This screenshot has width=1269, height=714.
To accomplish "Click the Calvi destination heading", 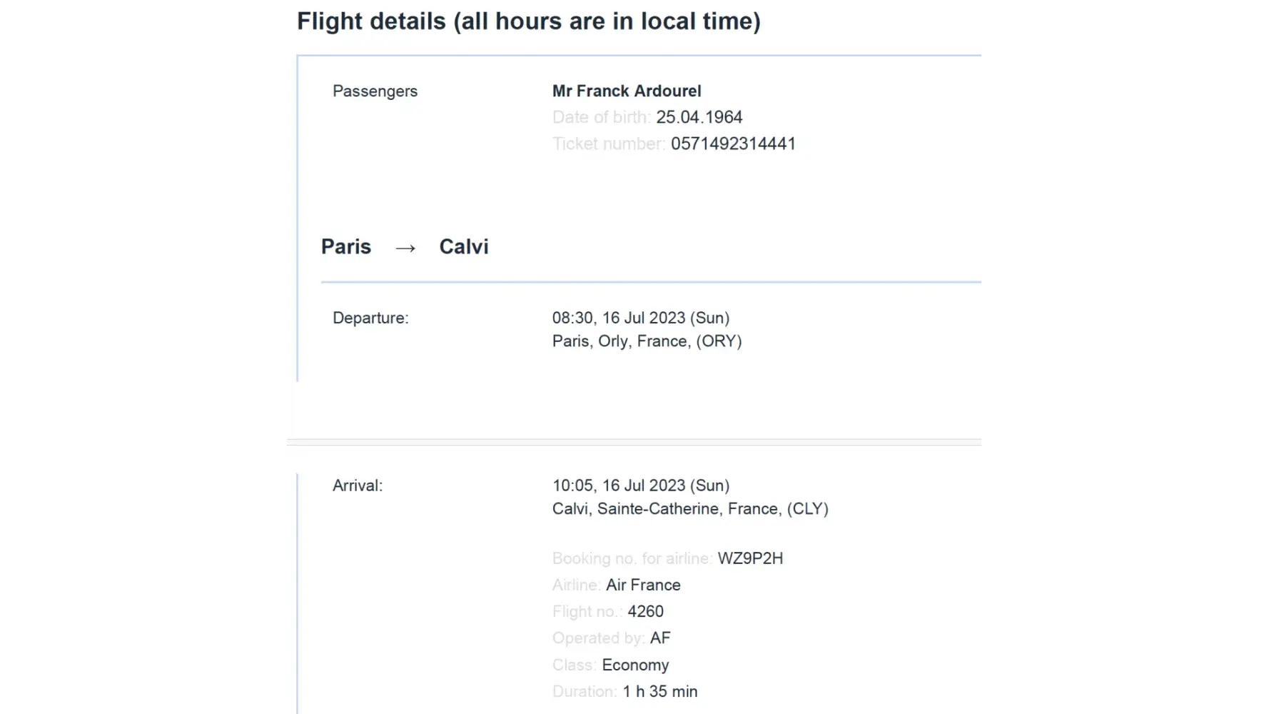I will pos(464,247).
